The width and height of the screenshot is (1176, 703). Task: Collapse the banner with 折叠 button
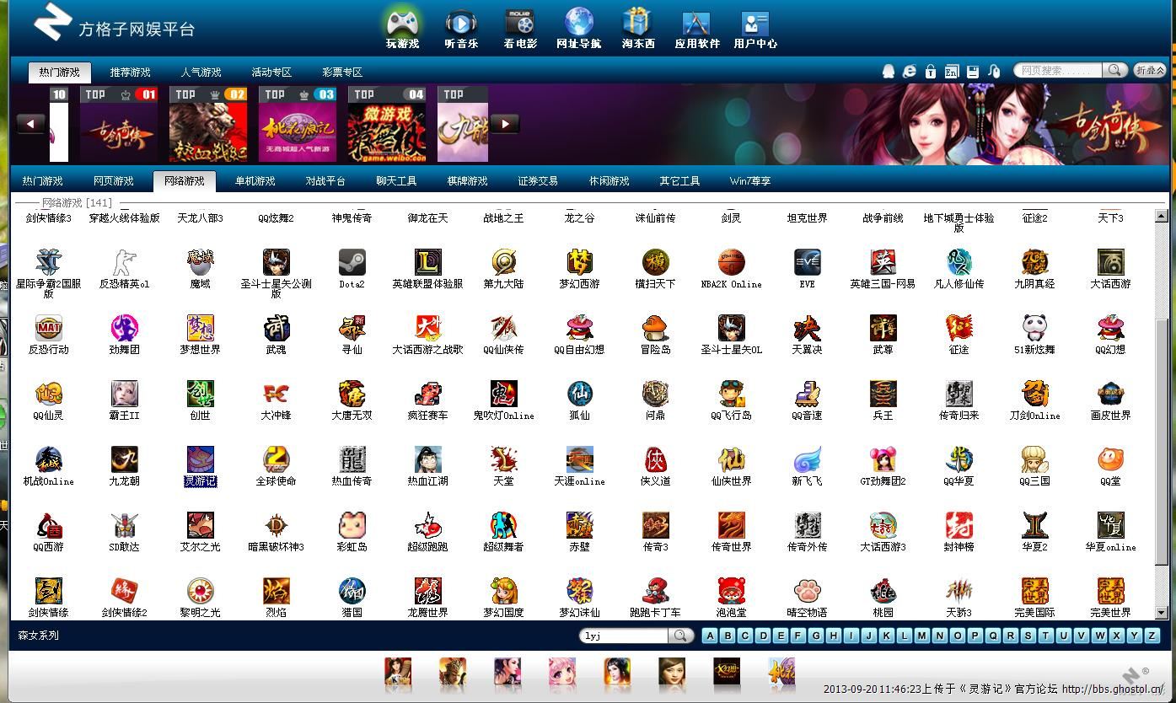[1150, 71]
